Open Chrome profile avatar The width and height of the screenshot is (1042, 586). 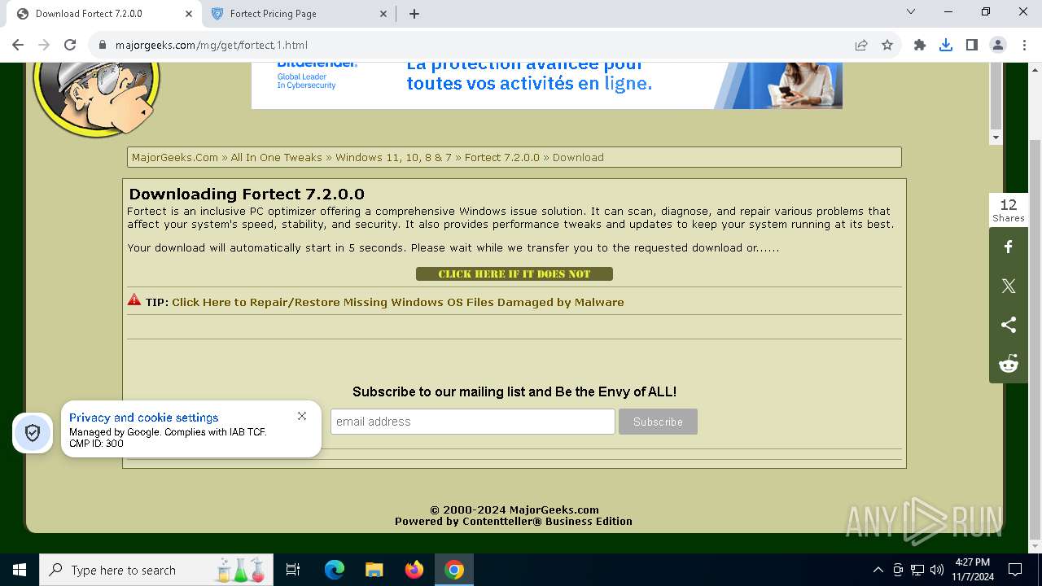998,45
